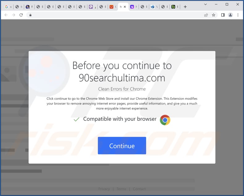Screen dimensions: 244x196
Task: Minimize the Chrome window
Action: [x=216, y=4]
